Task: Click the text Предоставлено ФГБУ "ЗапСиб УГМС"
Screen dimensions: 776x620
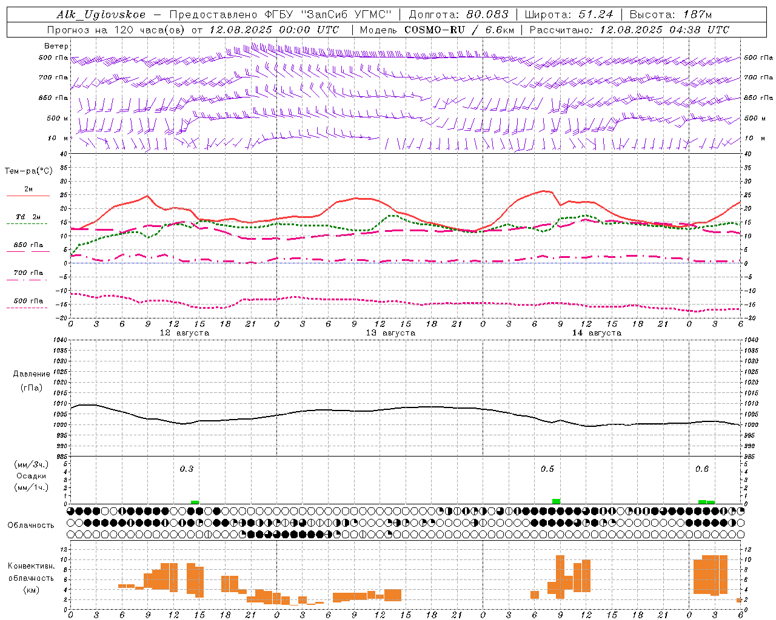Action: 280,15
